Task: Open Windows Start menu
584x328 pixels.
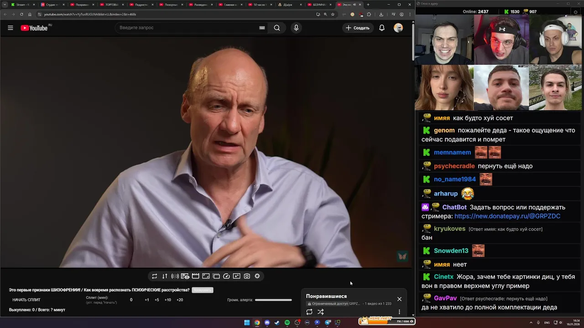Action: point(247,323)
